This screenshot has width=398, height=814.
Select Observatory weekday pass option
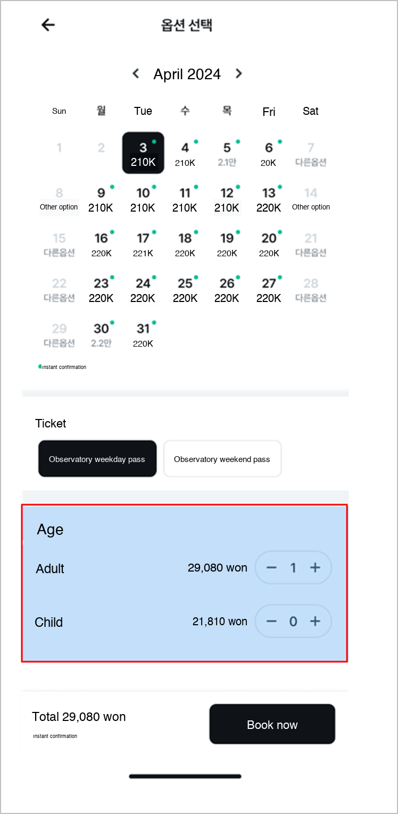97,458
